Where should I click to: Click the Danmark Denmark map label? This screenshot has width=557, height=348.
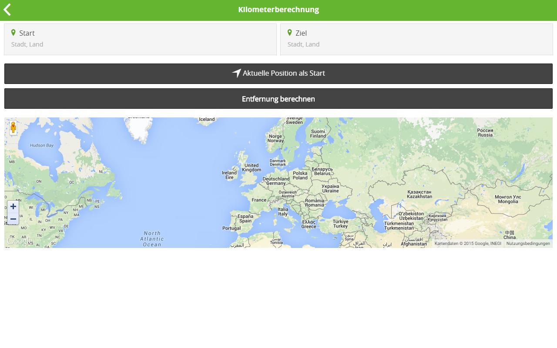pyautogui.click(x=278, y=163)
